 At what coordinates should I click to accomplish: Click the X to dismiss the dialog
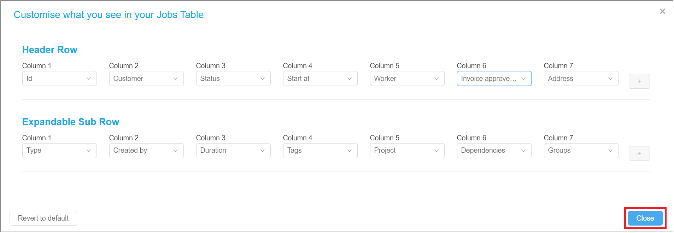(662, 11)
